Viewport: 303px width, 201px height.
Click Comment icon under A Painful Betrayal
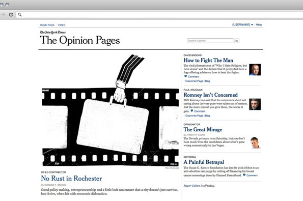pos(244,175)
